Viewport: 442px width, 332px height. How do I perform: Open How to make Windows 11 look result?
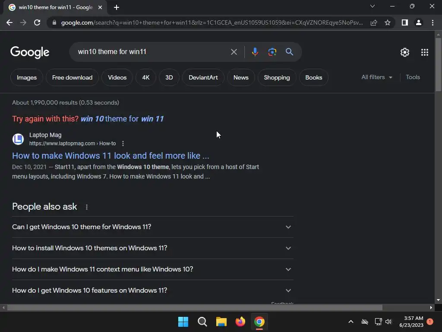point(110,156)
